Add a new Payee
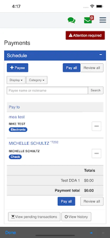110x238 pixels. point(18,68)
